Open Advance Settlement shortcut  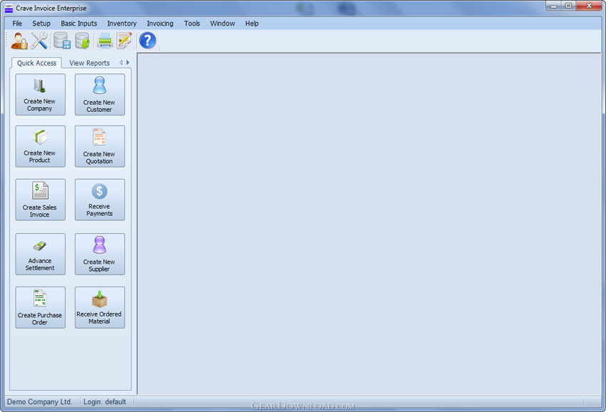[x=40, y=254]
